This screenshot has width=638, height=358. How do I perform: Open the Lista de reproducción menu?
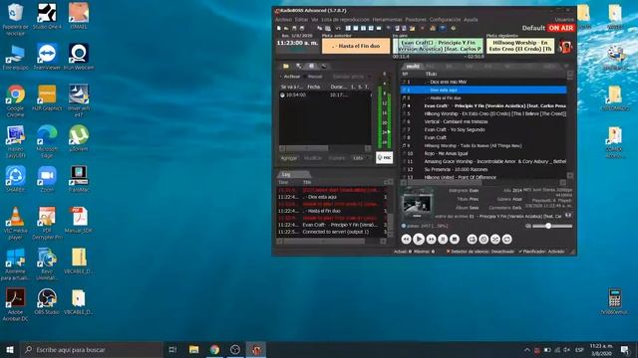[x=346, y=20]
